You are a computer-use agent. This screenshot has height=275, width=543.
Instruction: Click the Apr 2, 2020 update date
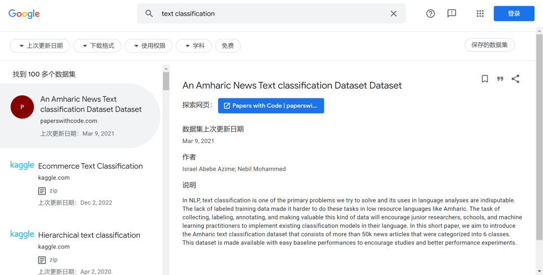click(x=96, y=272)
